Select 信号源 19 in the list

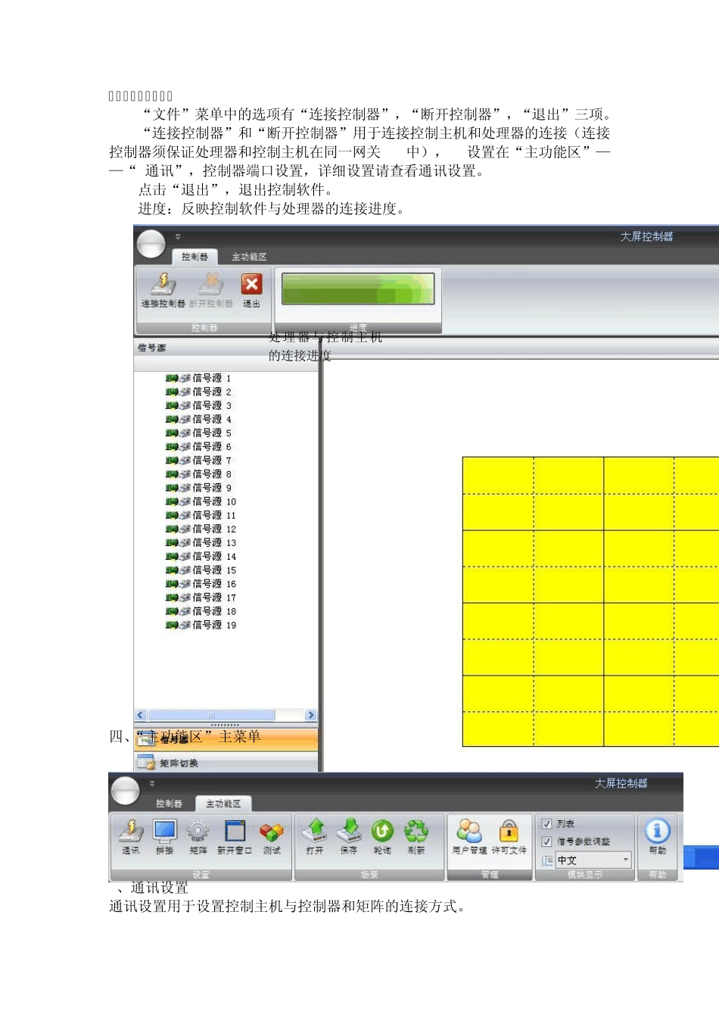(x=201, y=625)
